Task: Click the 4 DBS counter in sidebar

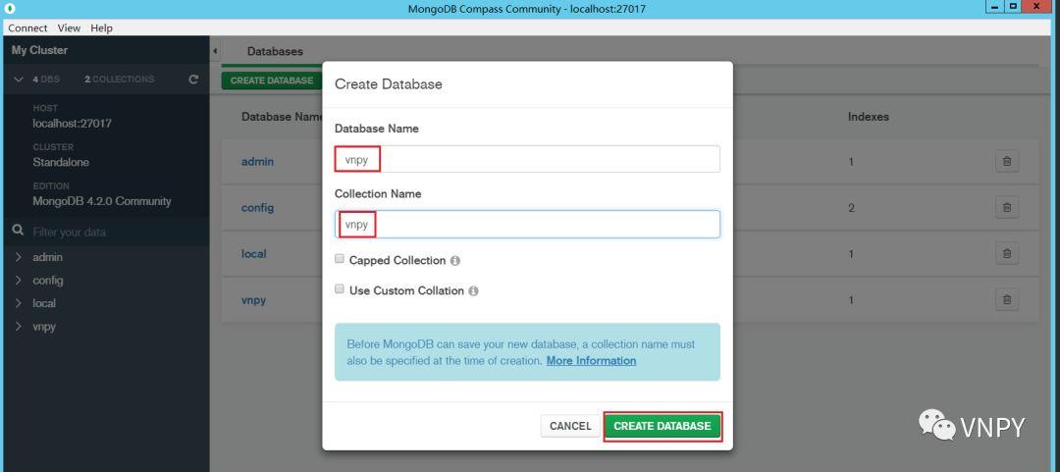Action: [x=46, y=79]
